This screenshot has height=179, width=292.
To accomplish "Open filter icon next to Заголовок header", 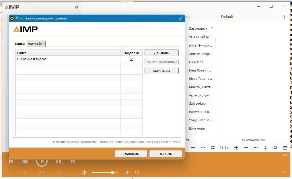I will [212, 28].
